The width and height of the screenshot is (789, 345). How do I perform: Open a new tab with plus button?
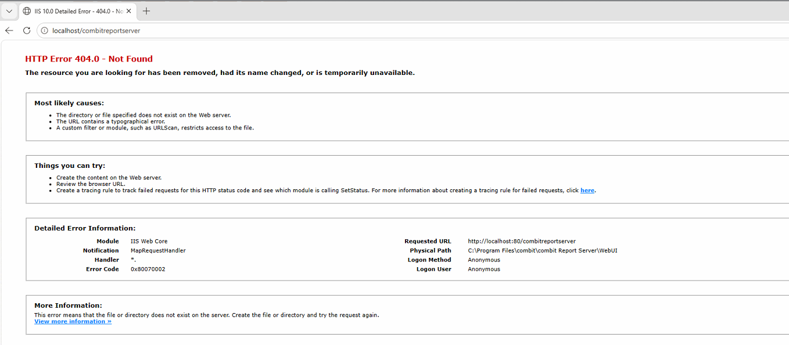point(146,11)
